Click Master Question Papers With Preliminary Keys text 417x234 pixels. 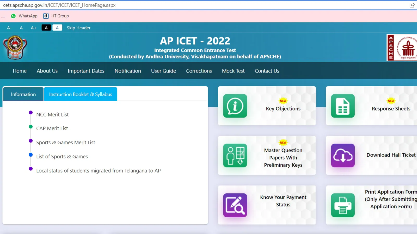[283, 158]
